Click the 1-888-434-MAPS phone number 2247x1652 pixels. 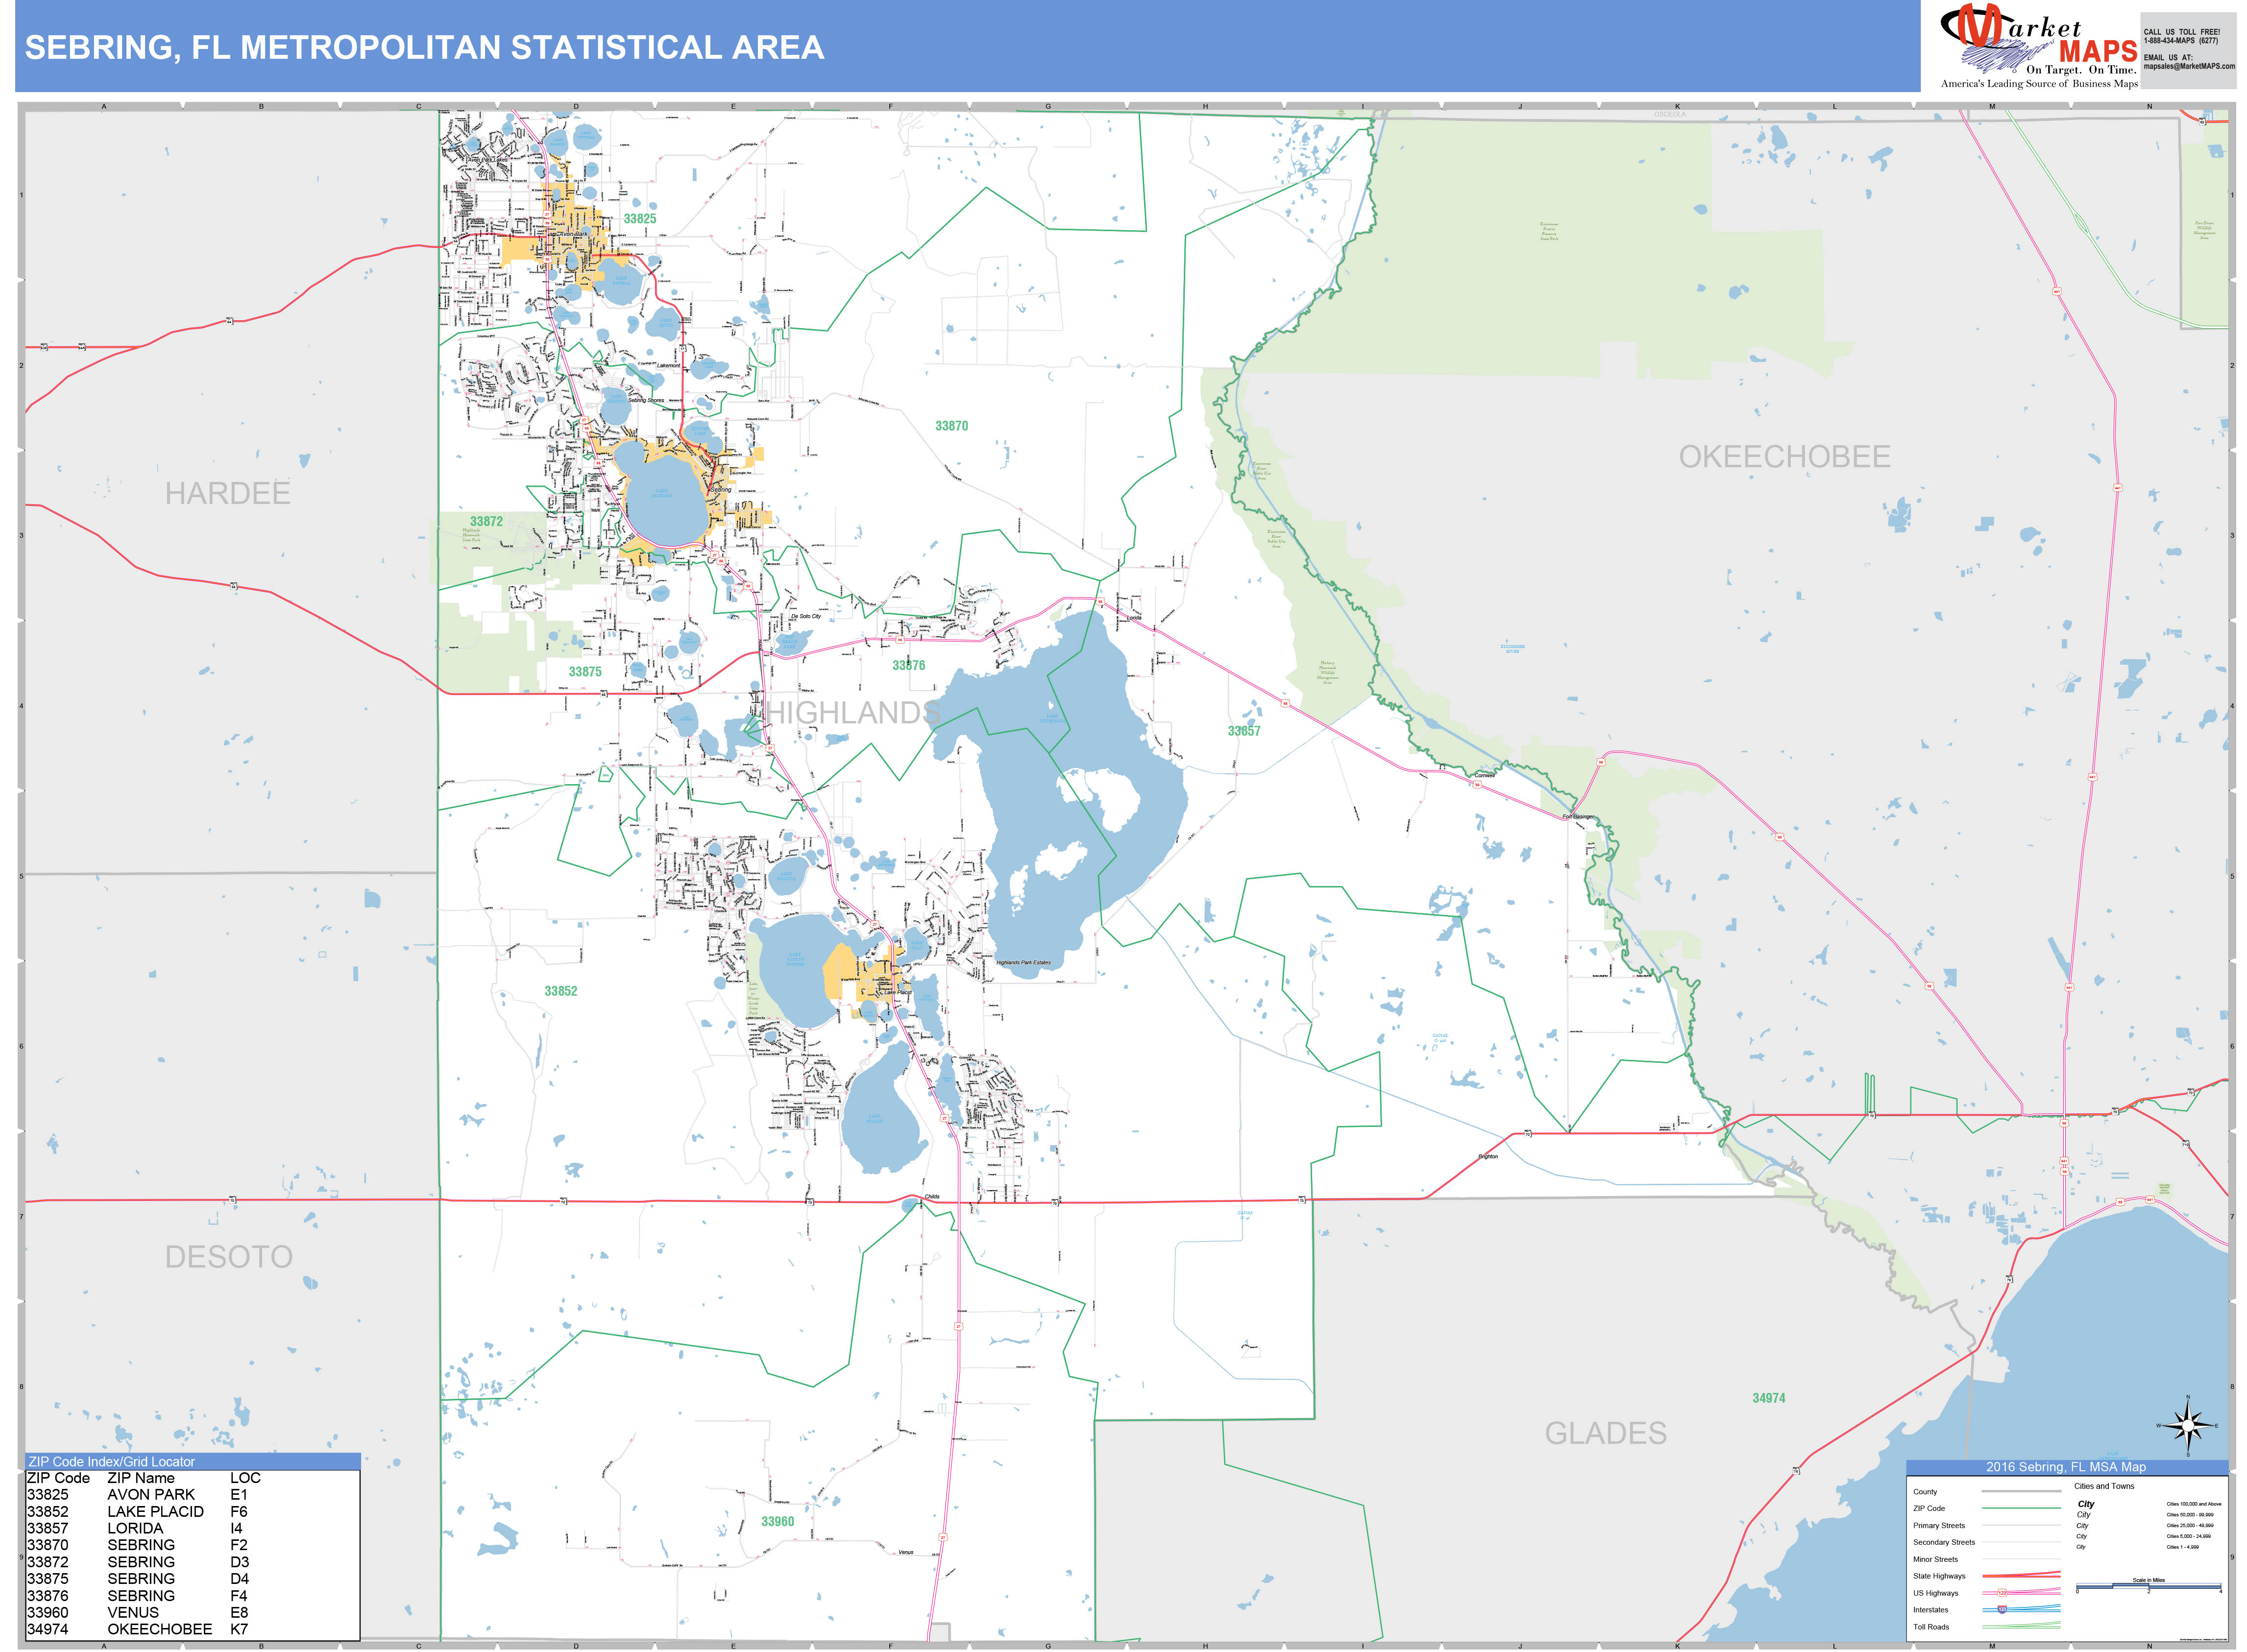[x=2182, y=41]
